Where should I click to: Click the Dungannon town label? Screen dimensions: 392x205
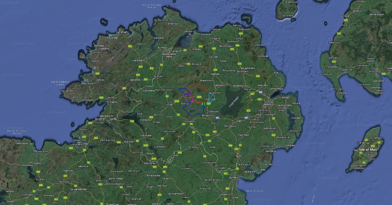pos(208,116)
